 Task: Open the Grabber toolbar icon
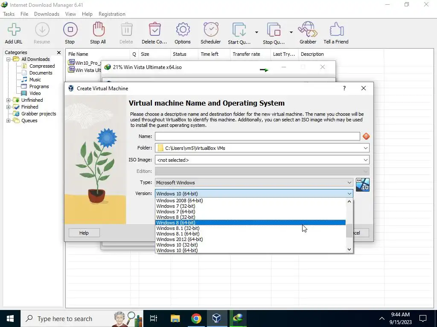click(x=308, y=29)
